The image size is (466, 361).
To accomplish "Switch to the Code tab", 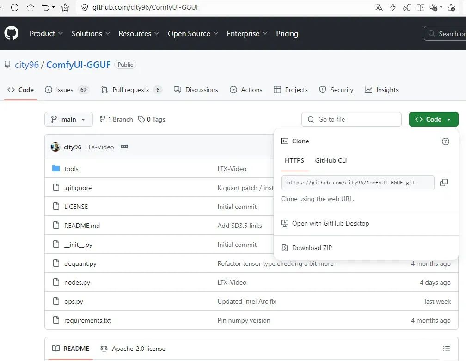I will 20,90.
